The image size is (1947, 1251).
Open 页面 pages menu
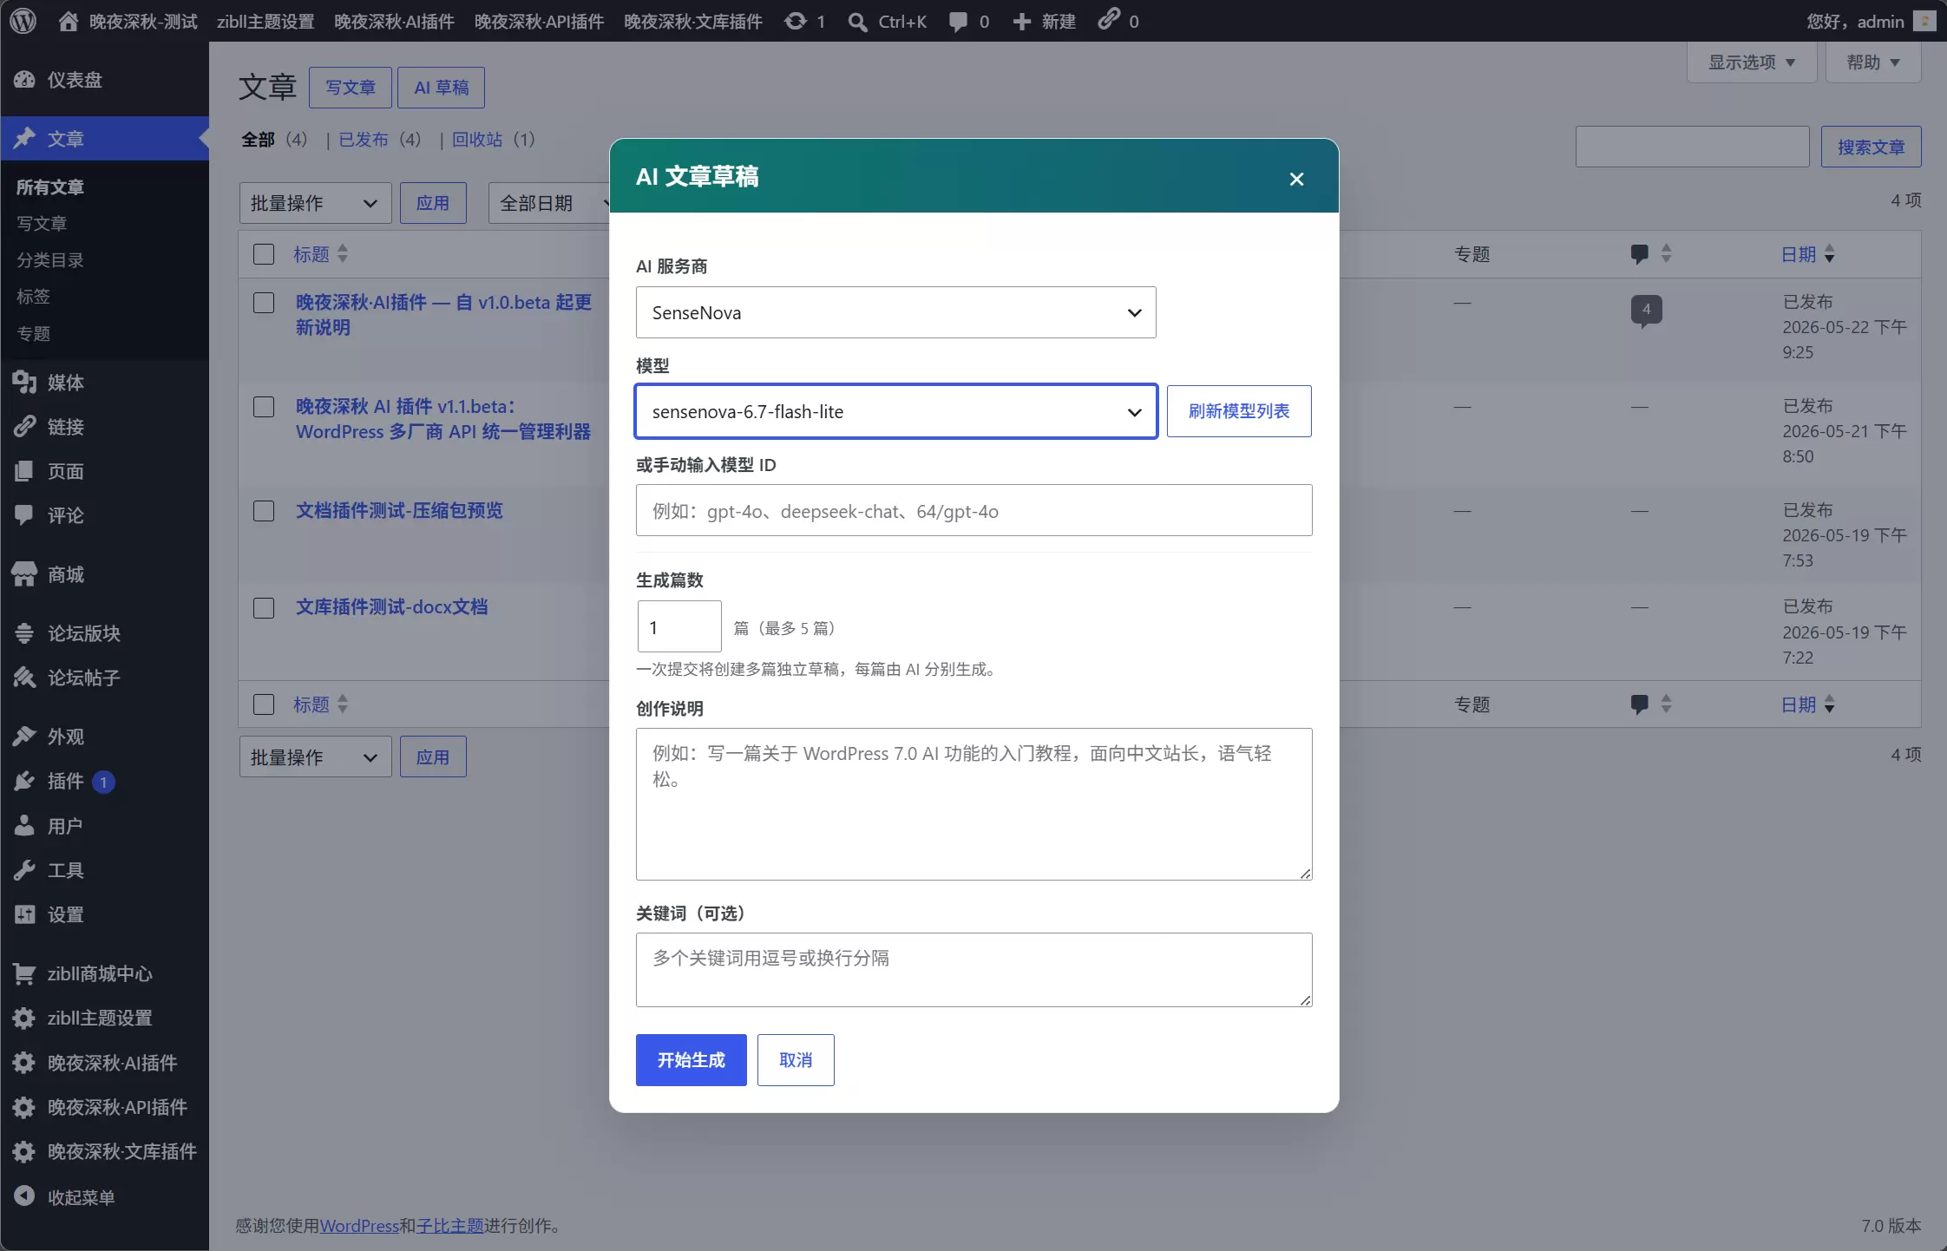coord(104,471)
